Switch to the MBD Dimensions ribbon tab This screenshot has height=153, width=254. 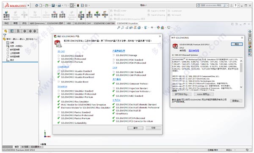pyautogui.click(x=37, y=23)
